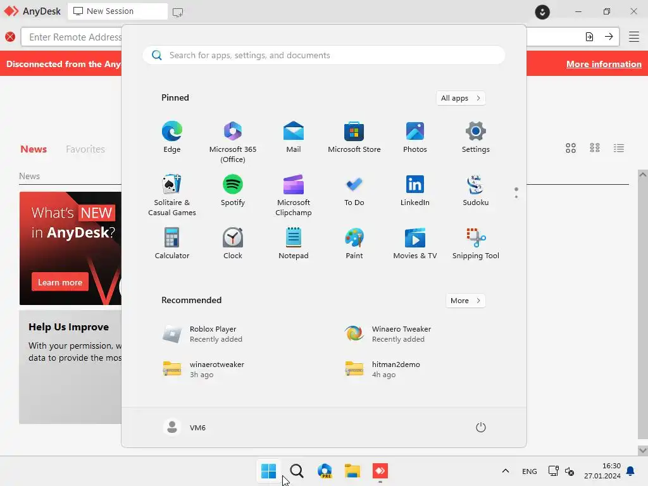Image resolution: width=648 pixels, height=486 pixels.
Task: Open AnyDesk file transfer button
Action: click(x=589, y=37)
